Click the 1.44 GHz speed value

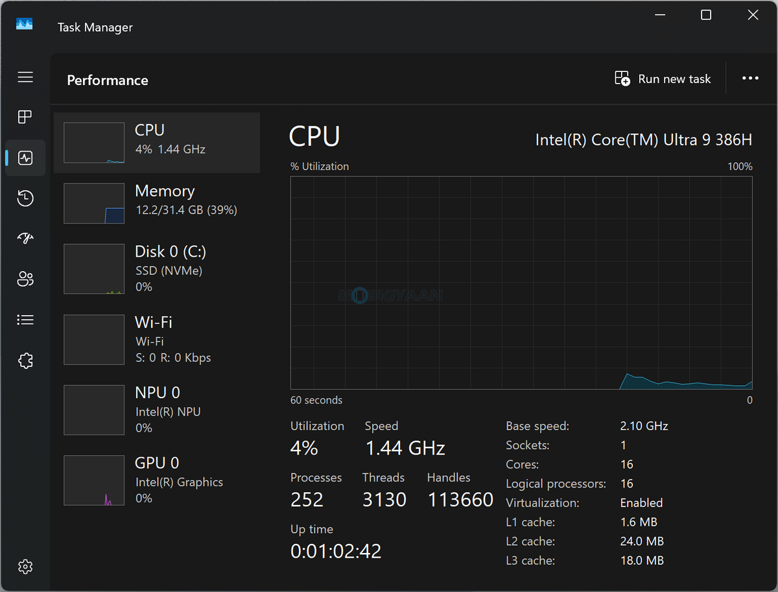405,448
